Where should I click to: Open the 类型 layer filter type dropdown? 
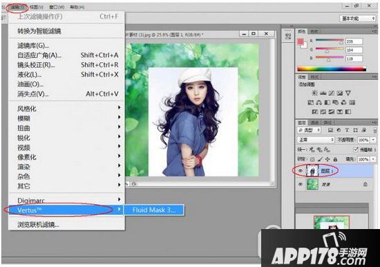click(309, 130)
